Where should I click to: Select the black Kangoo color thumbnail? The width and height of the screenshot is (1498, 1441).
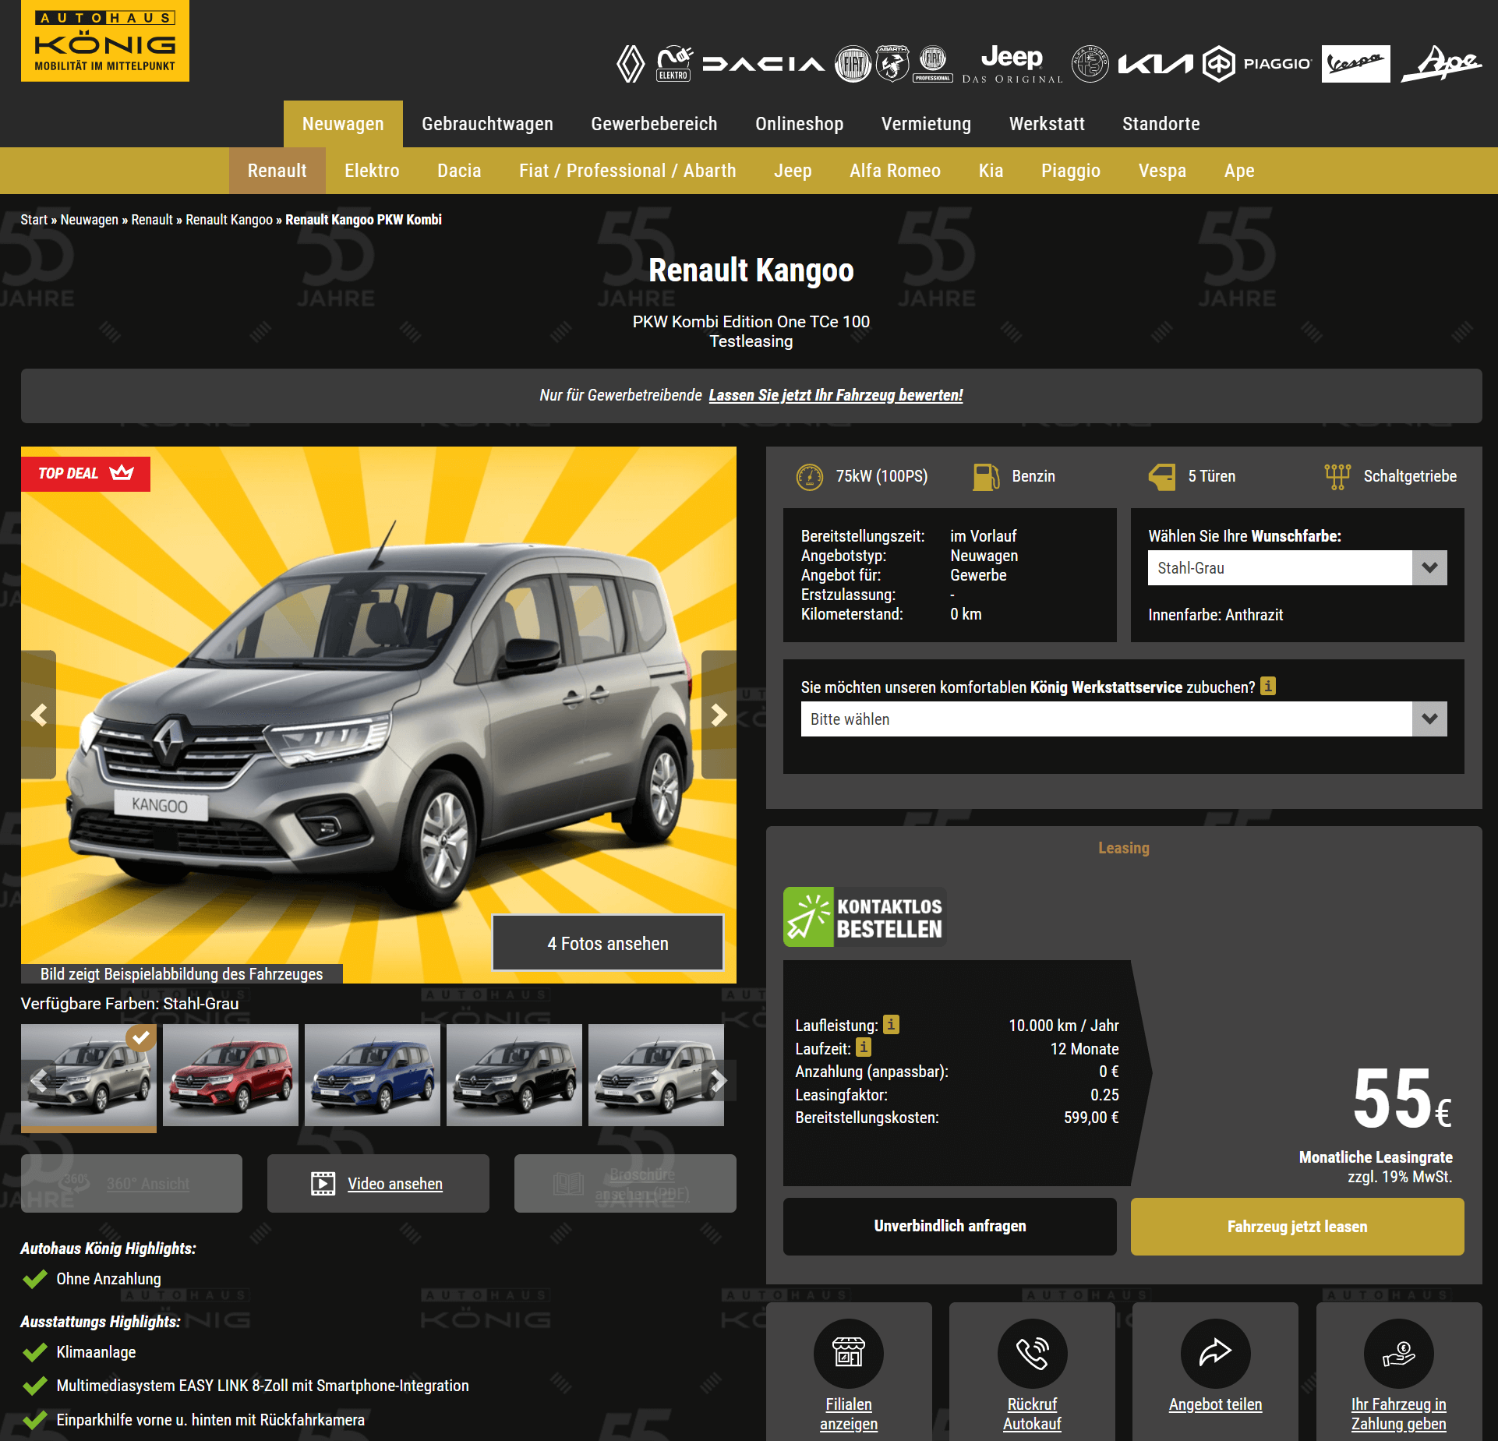[x=514, y=1075]
